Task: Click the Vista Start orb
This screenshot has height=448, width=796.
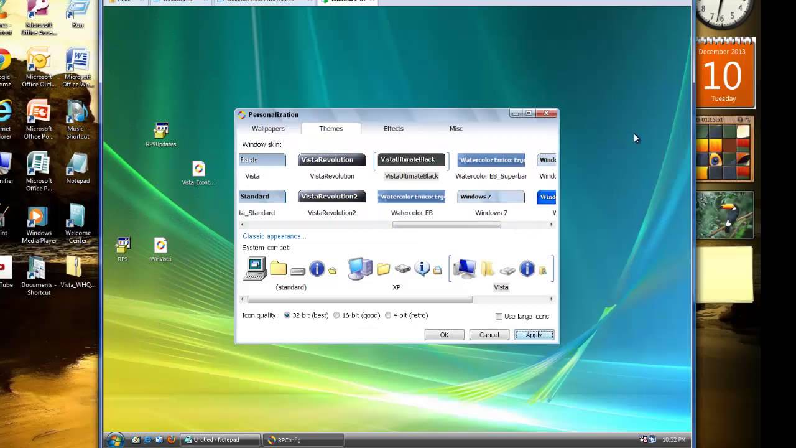Action: 115,440
